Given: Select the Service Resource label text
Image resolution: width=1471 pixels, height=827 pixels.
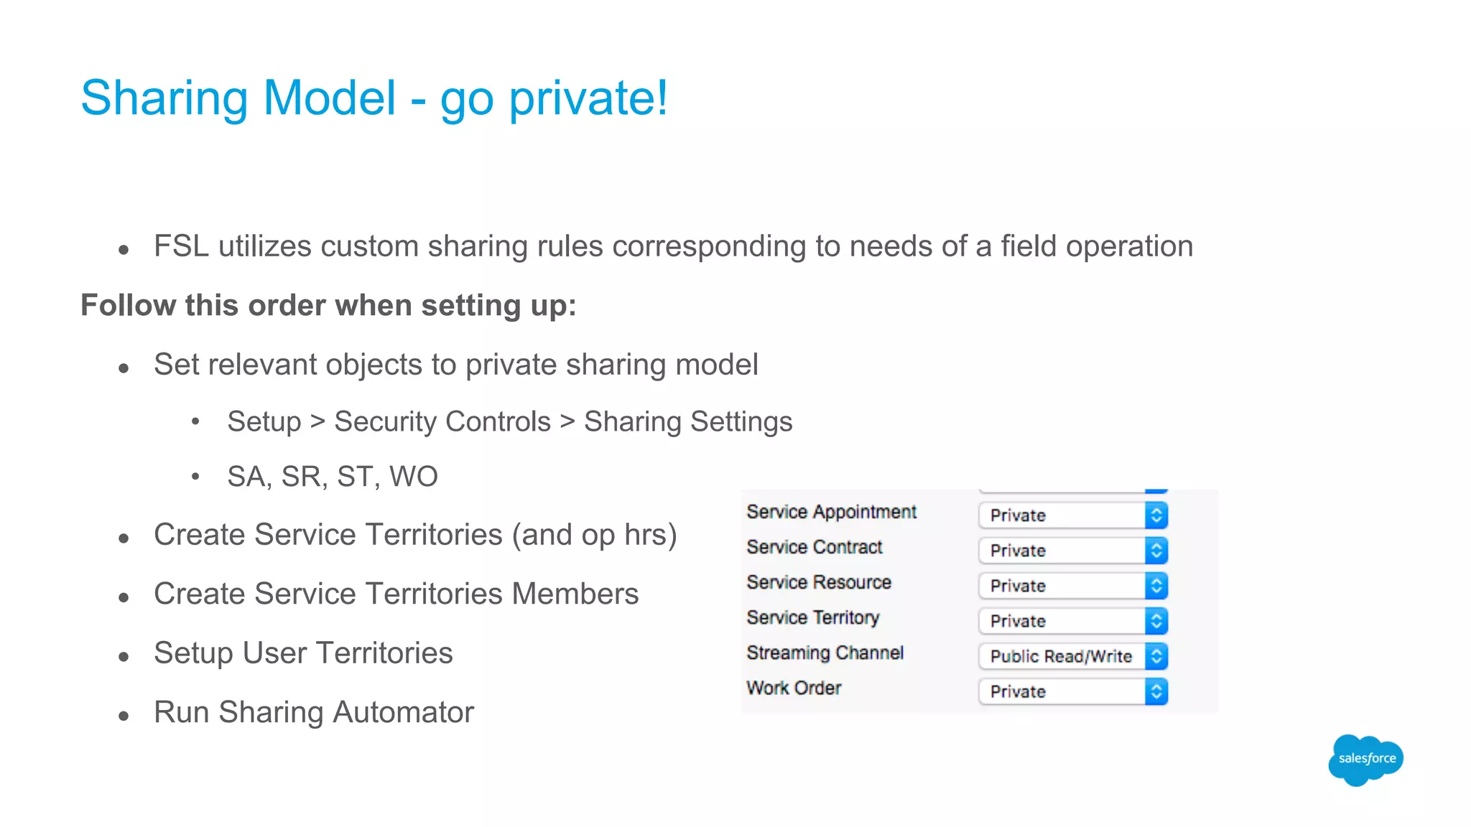Looking at the screenshot, I should tap(818, 582).
